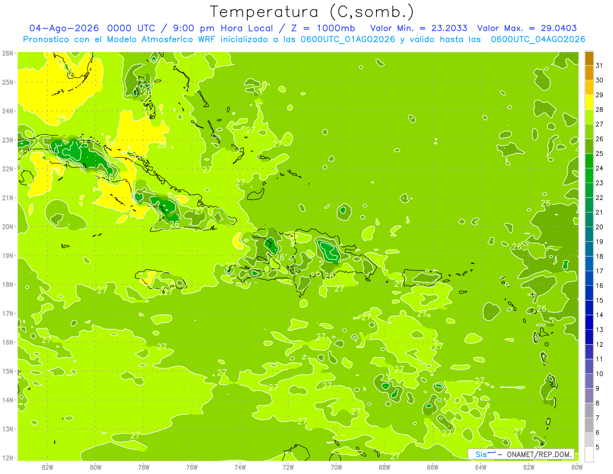Click the '20N' latitude axis label
Image resolution: width=613 pixels, height=474 pixels.
(7, 227)
